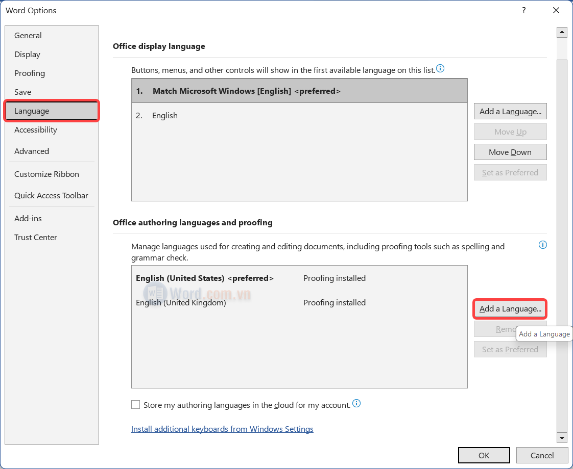This screenshot has height=469, width=573.
Task: Enable storing authoring languages in the cloud
Action: coord(135,404)
